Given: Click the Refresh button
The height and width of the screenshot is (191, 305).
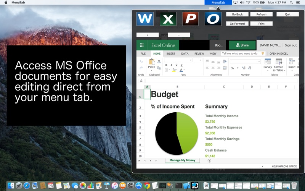Looking at the screenshot, I should tap(261, 14).
